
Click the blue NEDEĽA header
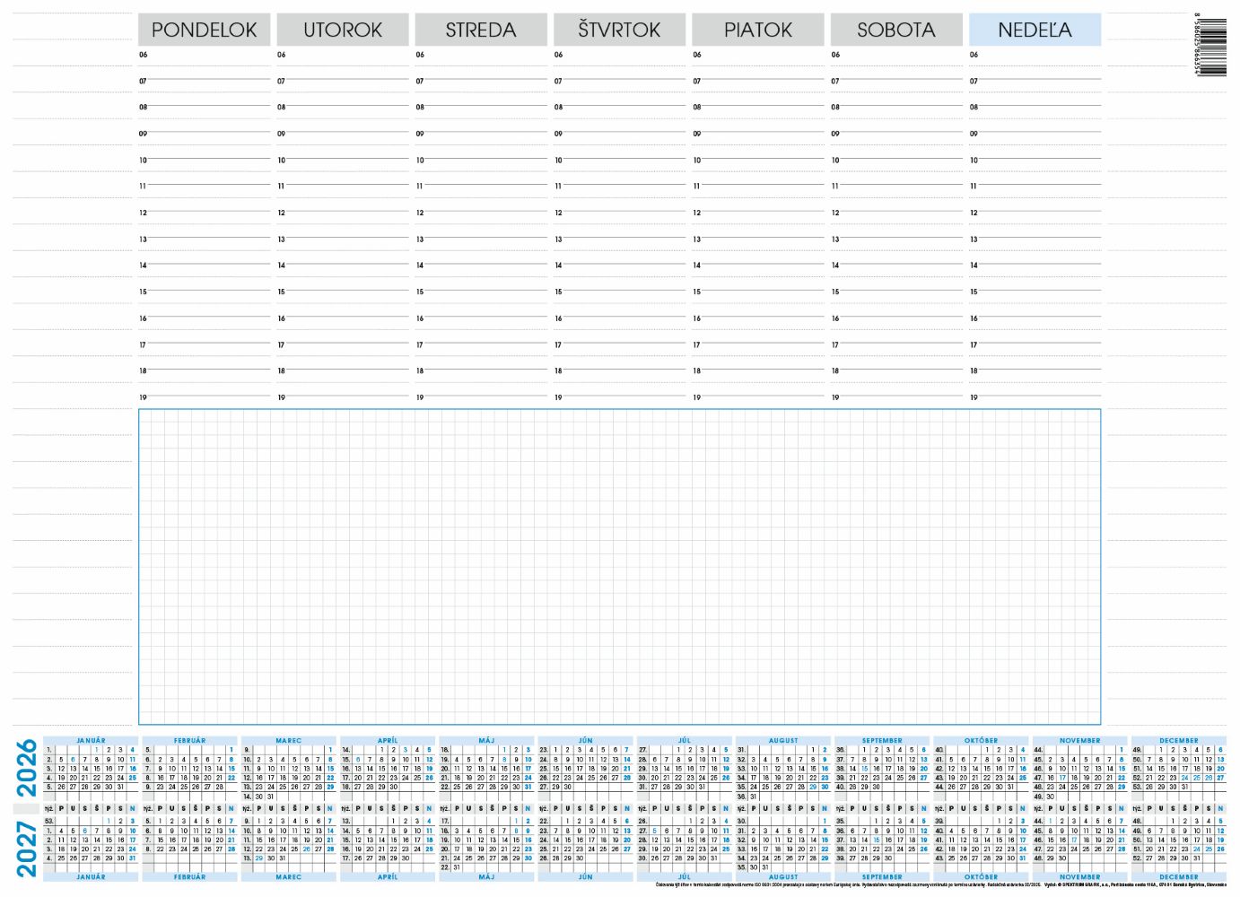[1035, 30]
